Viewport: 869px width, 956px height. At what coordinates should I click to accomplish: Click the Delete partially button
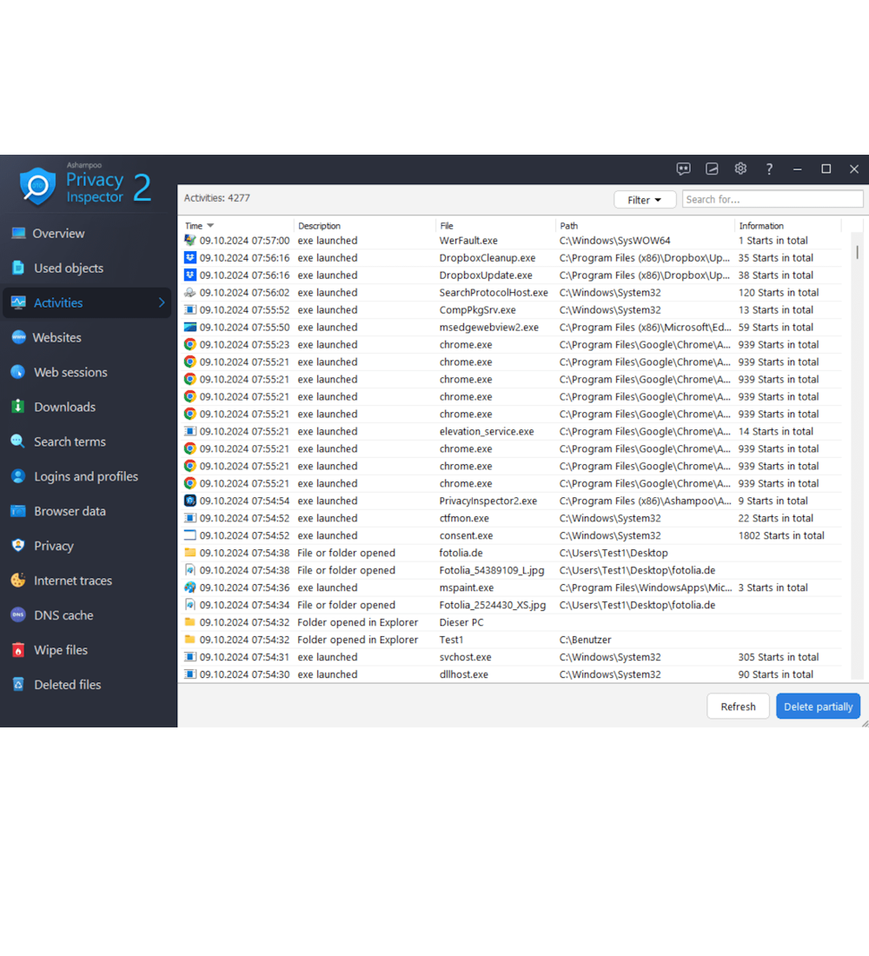click(x=818, y=707)
